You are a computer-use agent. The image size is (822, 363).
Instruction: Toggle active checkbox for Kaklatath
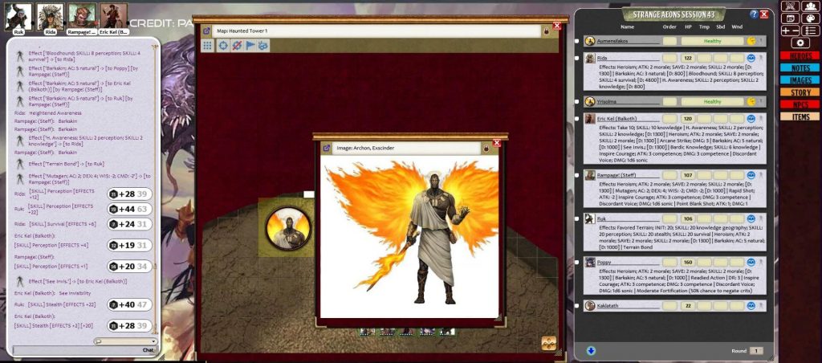577,306
